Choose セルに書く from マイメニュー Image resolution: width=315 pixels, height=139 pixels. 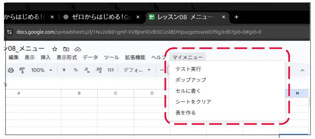[x=227, y=91]
